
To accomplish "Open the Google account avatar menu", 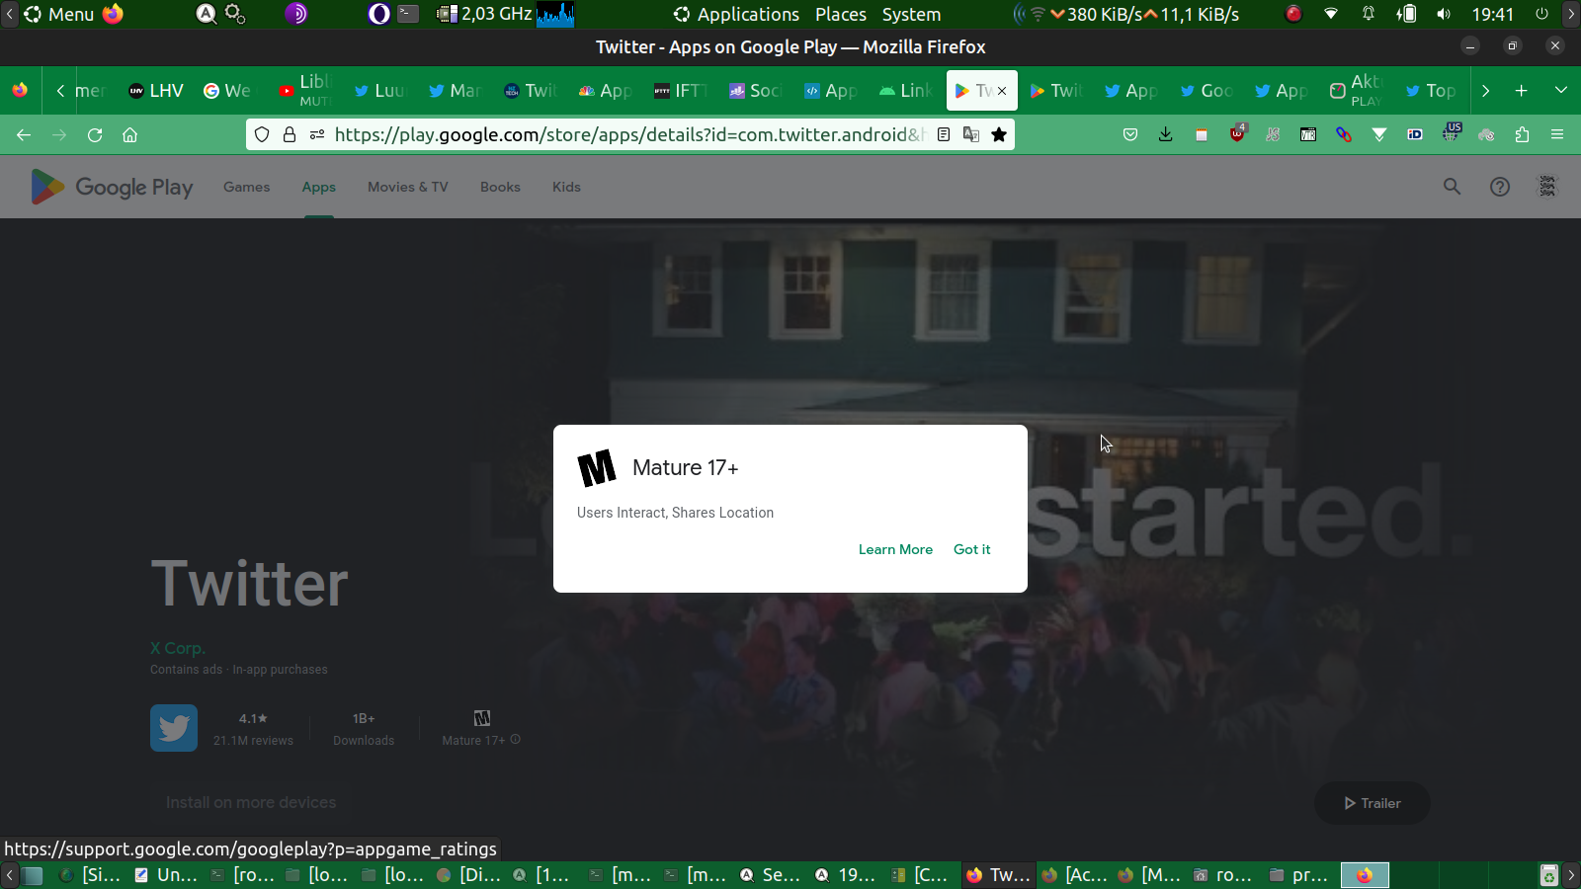I will pos(1547,187).
